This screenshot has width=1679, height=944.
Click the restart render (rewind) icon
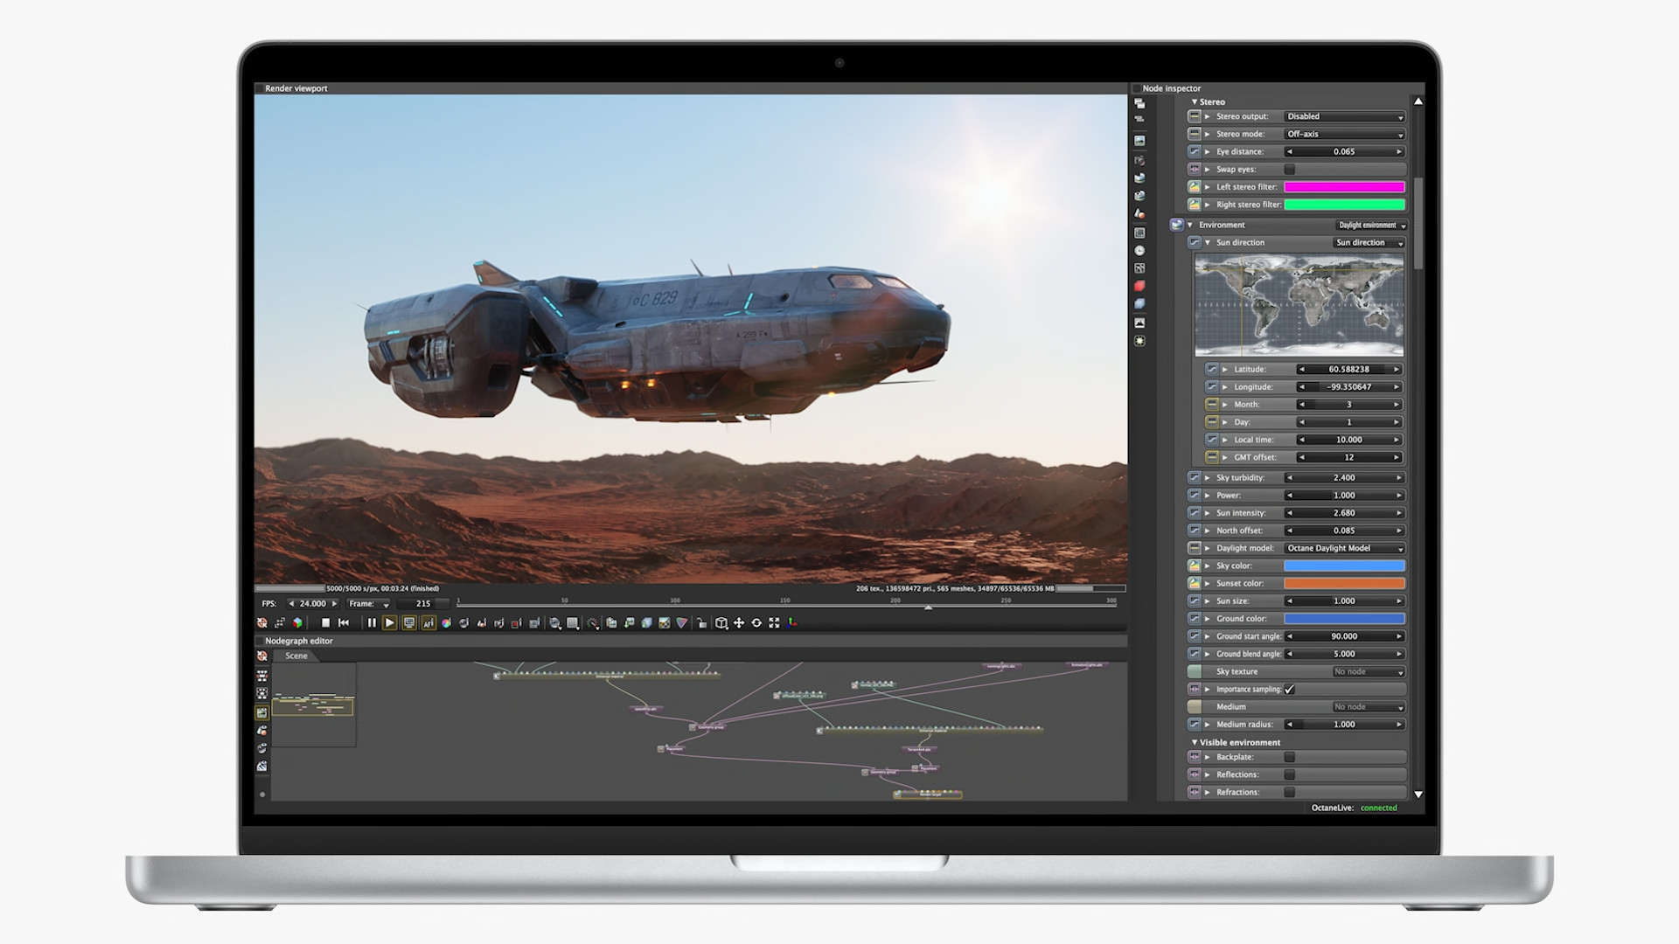(x=343, y=622)
